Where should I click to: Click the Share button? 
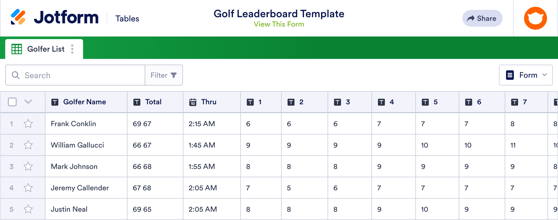(x=482, y=18)
